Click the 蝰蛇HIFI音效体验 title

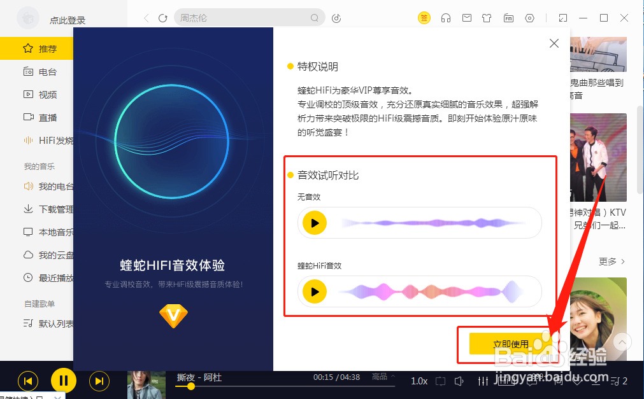173,265
